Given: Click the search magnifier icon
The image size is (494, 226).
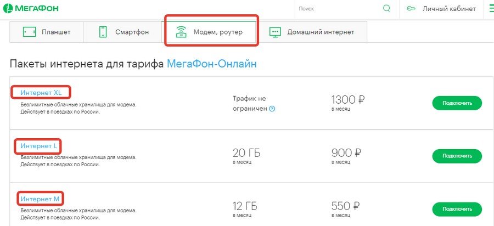Looking at the screenshot, I should pyautogui.click(x=387, y=8).
